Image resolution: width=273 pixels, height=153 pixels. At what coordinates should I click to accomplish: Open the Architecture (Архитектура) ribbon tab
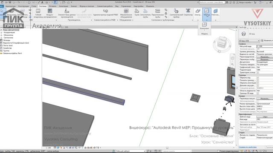pyautogui.click(x=10, y=6)
